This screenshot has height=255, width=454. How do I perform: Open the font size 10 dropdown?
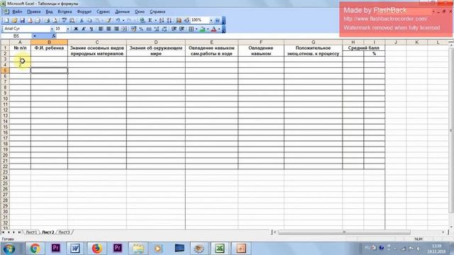(68, 29)
